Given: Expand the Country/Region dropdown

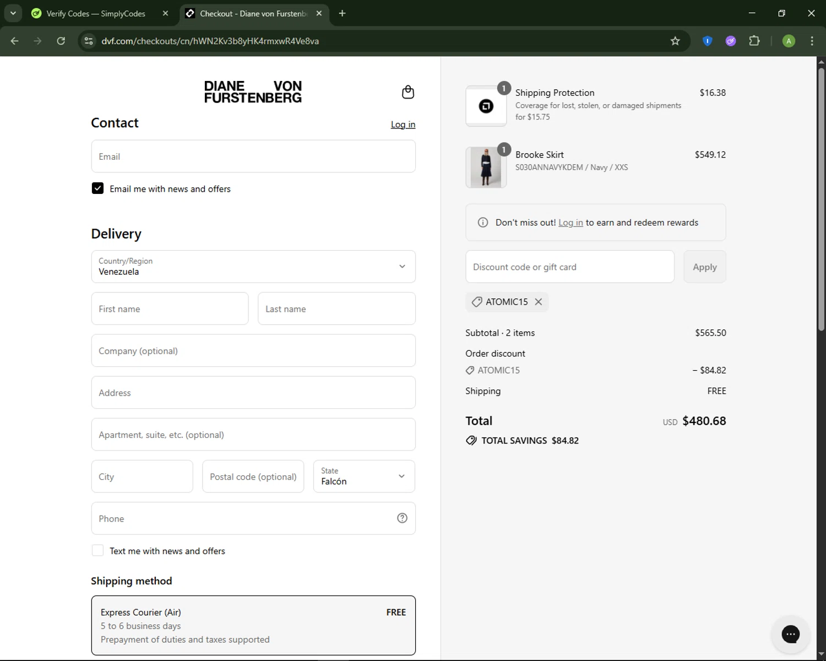Looking at the screenshot, I should tap(253, 267).
